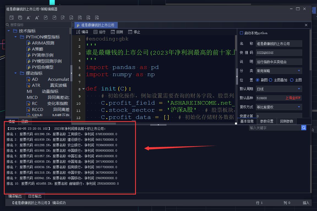This screenshot has height=211, width=317.
Task: Collapse the left indicator panel using its side handle
Action: pyautogui.click(x=71, y=73)
